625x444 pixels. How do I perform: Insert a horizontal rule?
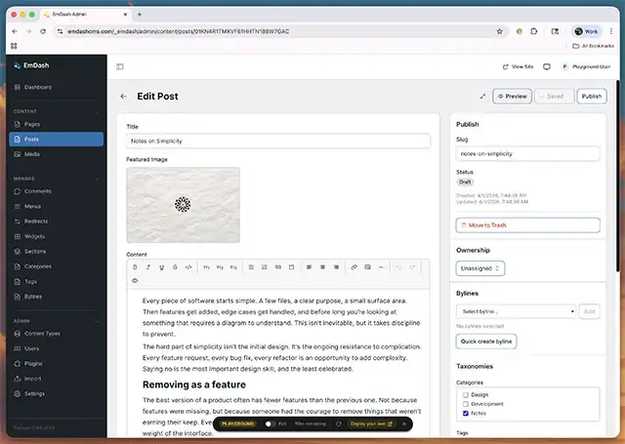click(381, 267)
